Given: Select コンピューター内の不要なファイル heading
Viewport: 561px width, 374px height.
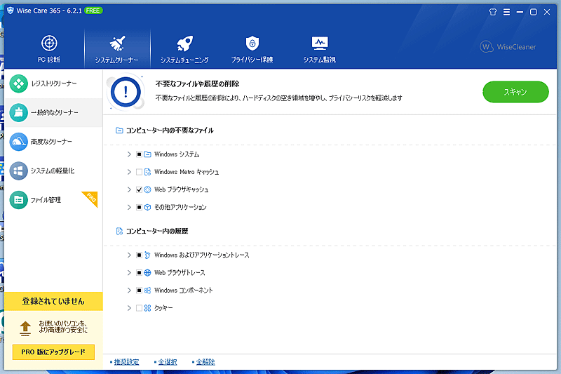Looking at the screenshot, I should click(x=170, y=131).
